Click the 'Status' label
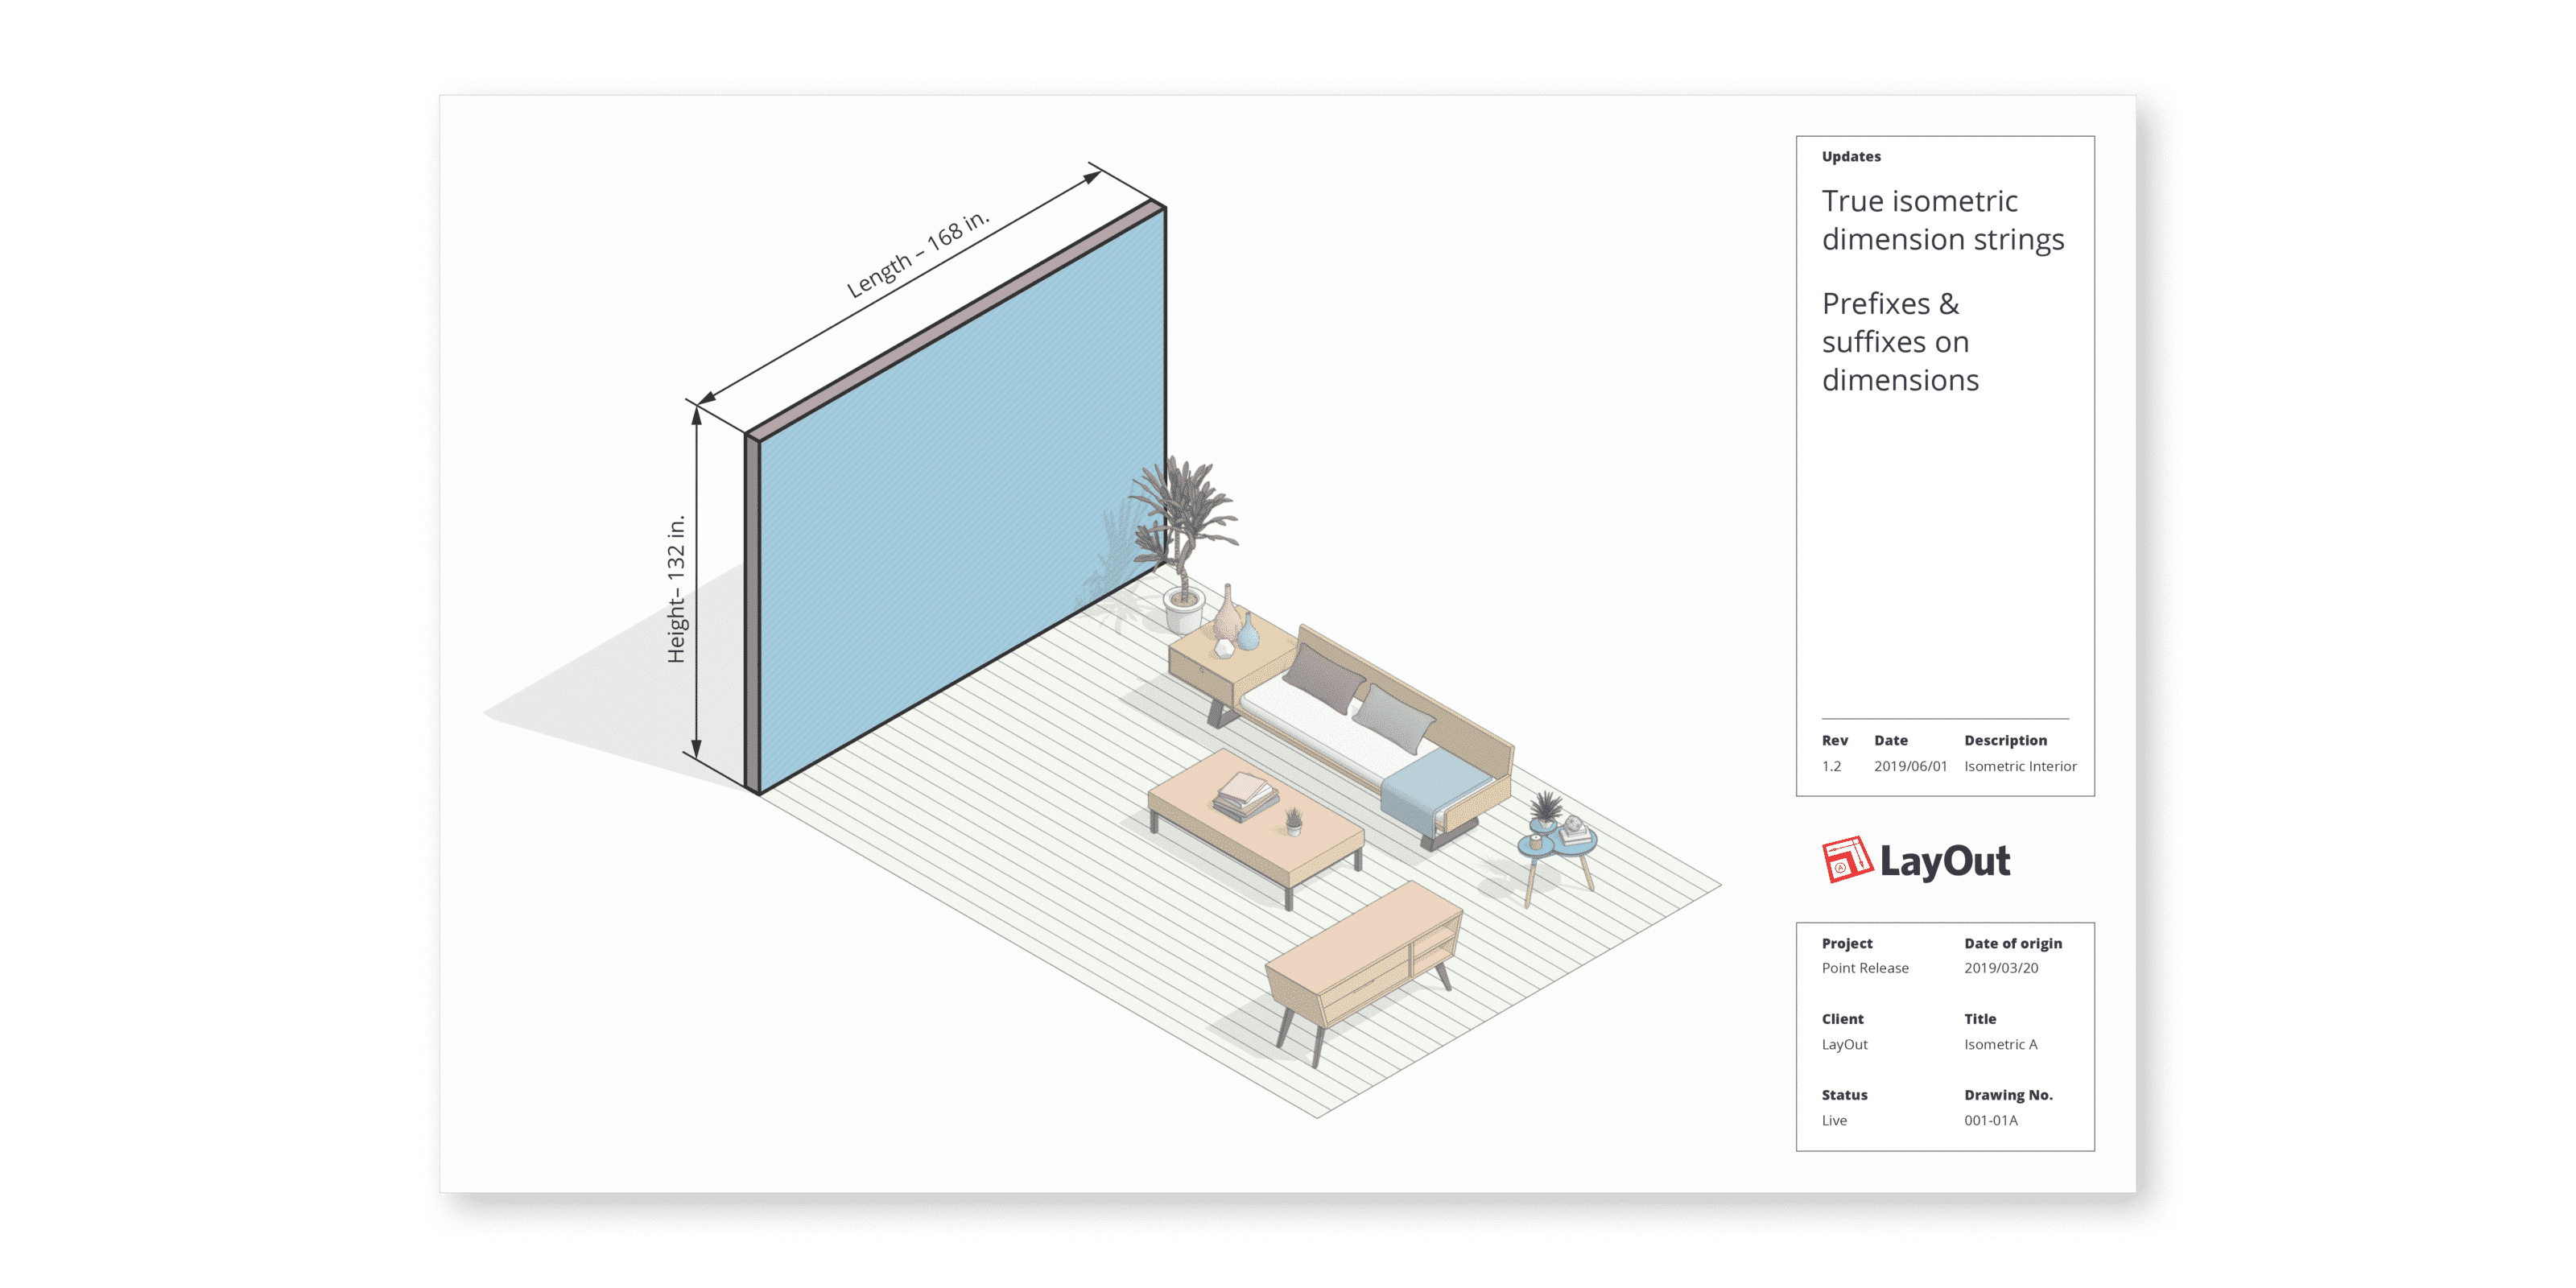Screen dimensions: 2576x1288 1844,1096
